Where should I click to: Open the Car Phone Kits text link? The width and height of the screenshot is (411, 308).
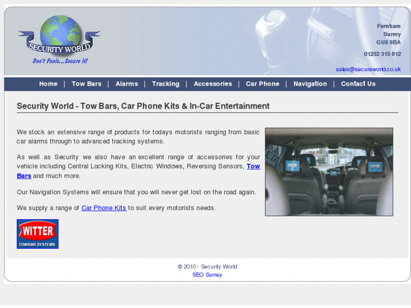tap(104, 208)
